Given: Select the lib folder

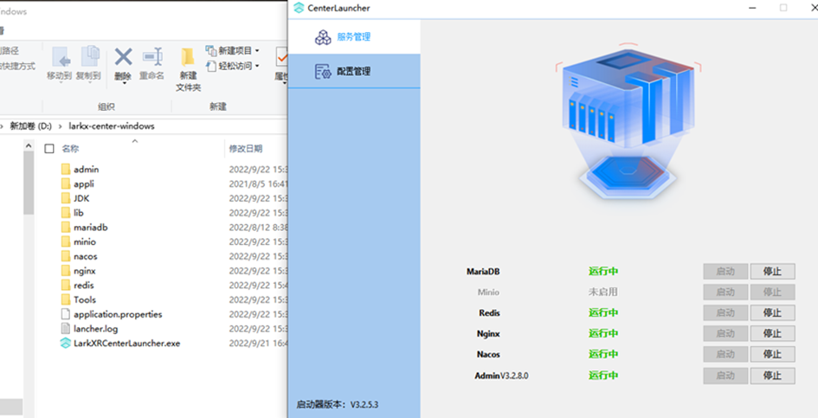Looking at the screenshot, I should (x=79, y=213).
